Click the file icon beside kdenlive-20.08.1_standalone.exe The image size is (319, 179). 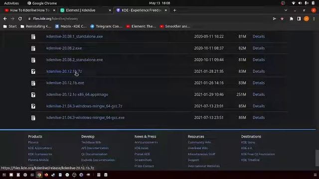[33, 37]
